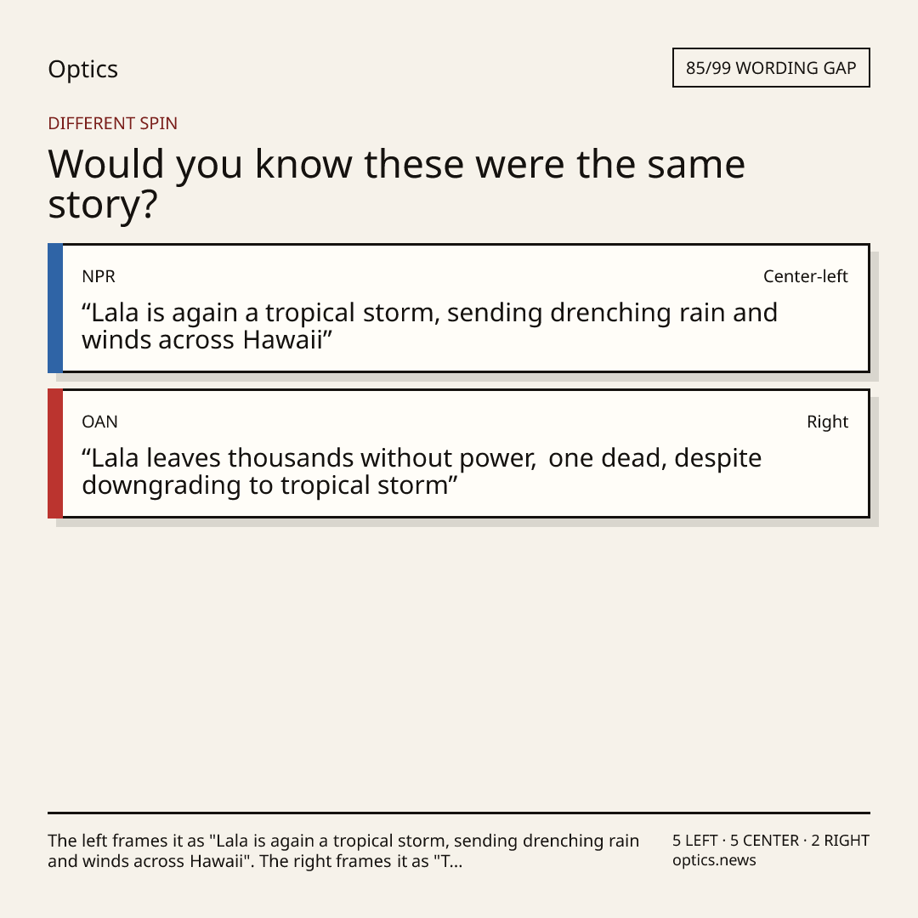Click the Center-left bias label
The width and height of the screenshot is (918, 918).
(806, 276)
